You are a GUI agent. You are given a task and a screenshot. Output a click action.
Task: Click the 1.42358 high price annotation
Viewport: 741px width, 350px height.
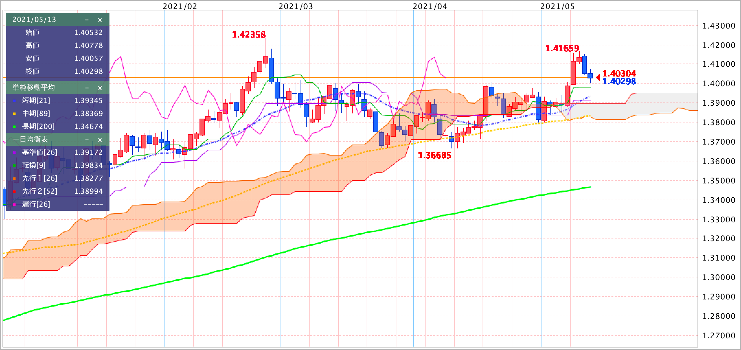pyautogui.click(x=249, y=34)
